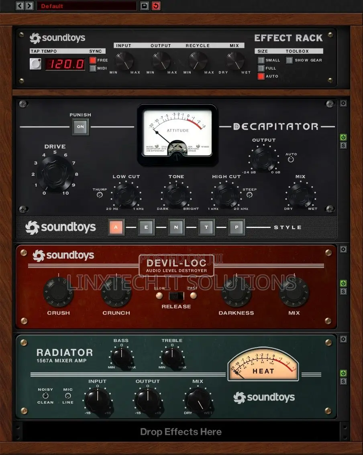Toggle the PUNISH ON button
The height and width of the screenshot is (455, 363).
point(80,127)
